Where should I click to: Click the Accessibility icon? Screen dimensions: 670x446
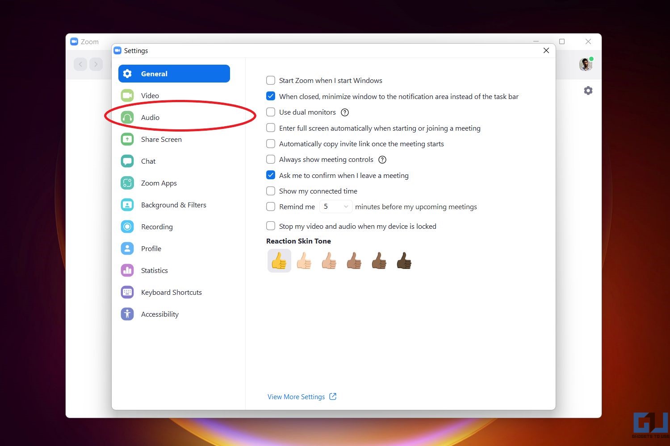(x=127, y=314)
